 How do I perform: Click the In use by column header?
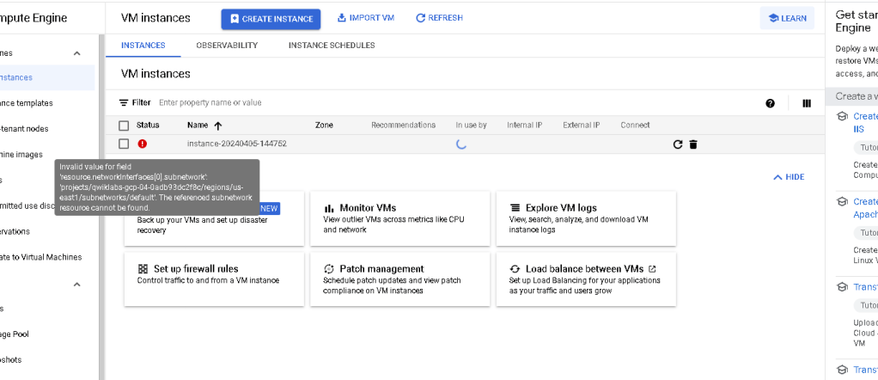click(x=471, y=126)
